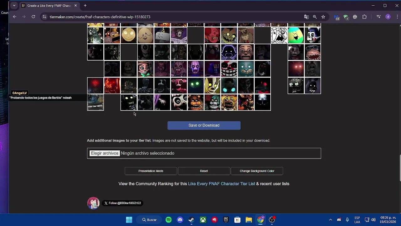Click the page vertical scrollbar thumb
This screenshot has width=401, height=226.
coord(400,168)
